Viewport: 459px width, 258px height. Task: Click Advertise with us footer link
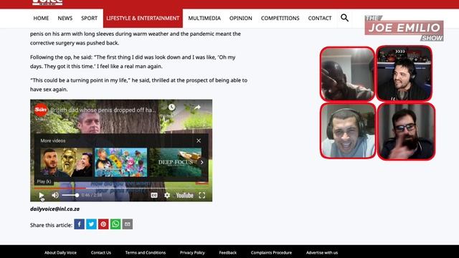322,253
